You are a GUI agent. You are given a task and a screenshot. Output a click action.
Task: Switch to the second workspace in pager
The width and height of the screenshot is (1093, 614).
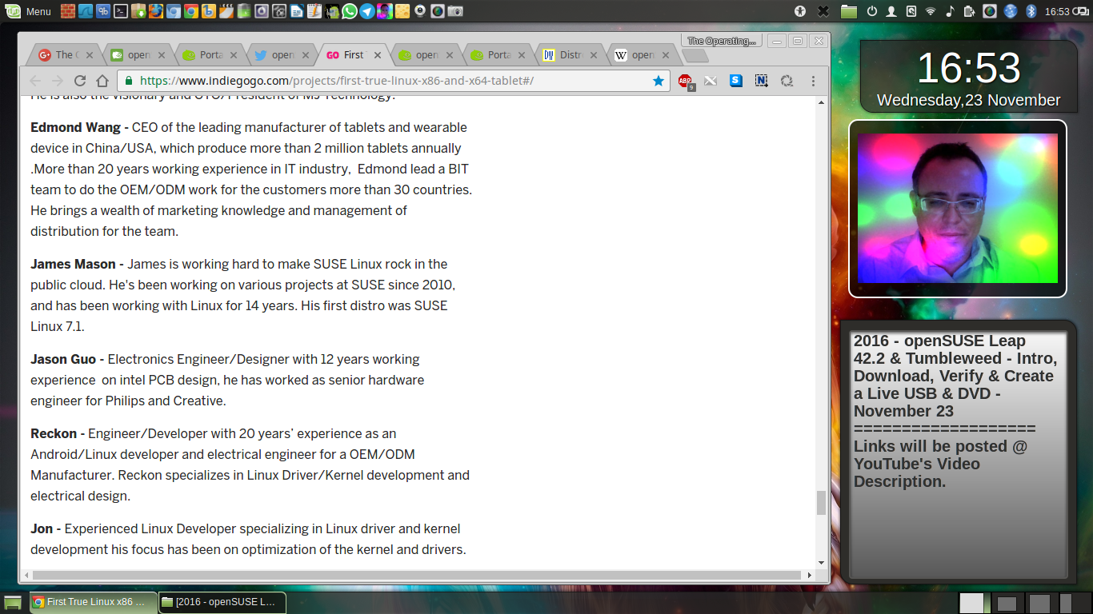pyautogui.click(x=1008, y=603)
